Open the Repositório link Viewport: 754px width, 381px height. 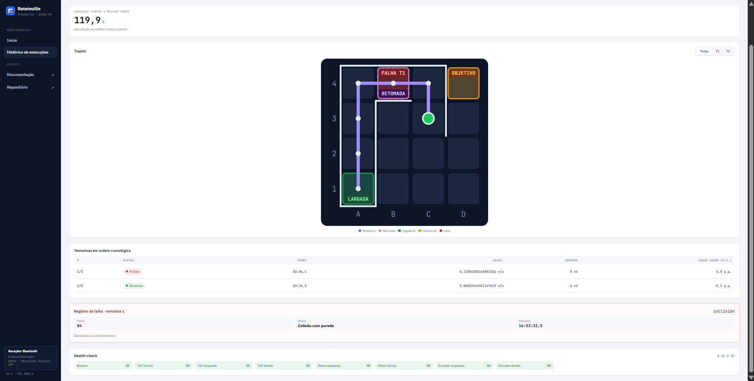tap(30, 87)
